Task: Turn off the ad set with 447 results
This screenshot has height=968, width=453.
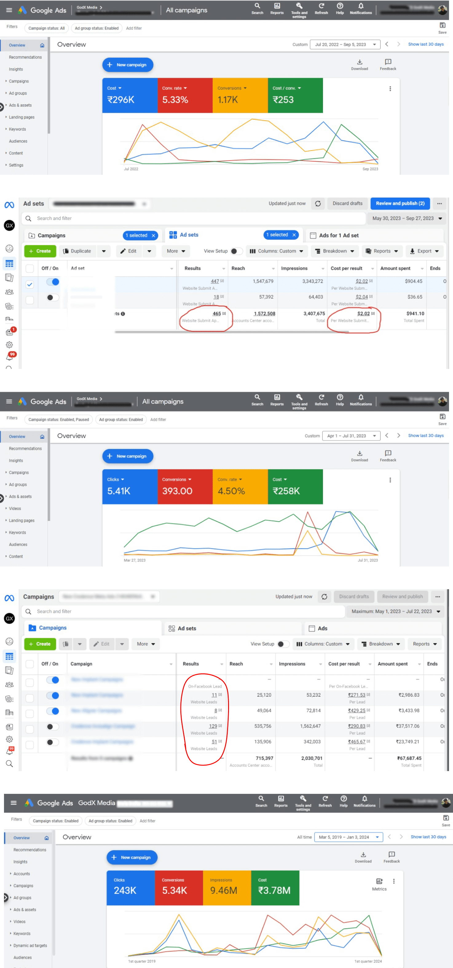Action: pyautogui.click(x=53, y=282)
